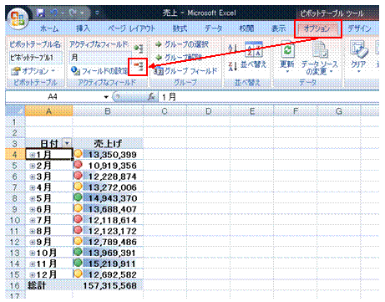Open the データ ribbon tab
Image resolution: width=385 pixels, height=302 pixels.
pos(213,28)
